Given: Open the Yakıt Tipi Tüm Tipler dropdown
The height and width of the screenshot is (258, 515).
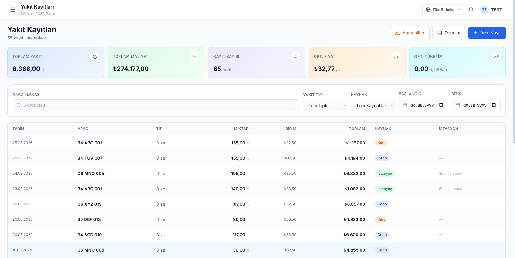Looking at the screenshot, I should pyautogui.click(x=325, y=106).
